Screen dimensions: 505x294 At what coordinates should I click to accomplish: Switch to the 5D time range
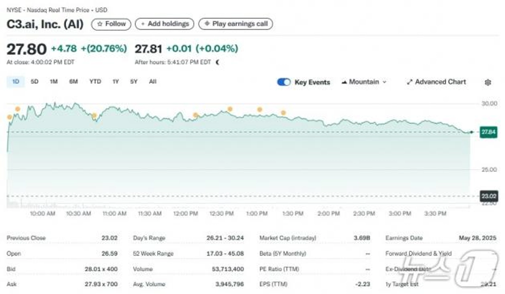coord(35,82)
